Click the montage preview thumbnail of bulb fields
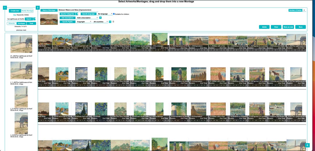Screen dimensions: 315x151 (x=49, y=20)
